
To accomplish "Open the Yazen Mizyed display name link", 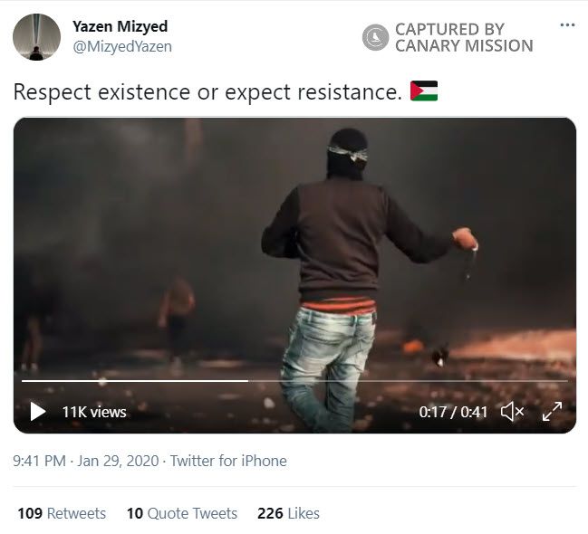I will [x=120, y=26].
